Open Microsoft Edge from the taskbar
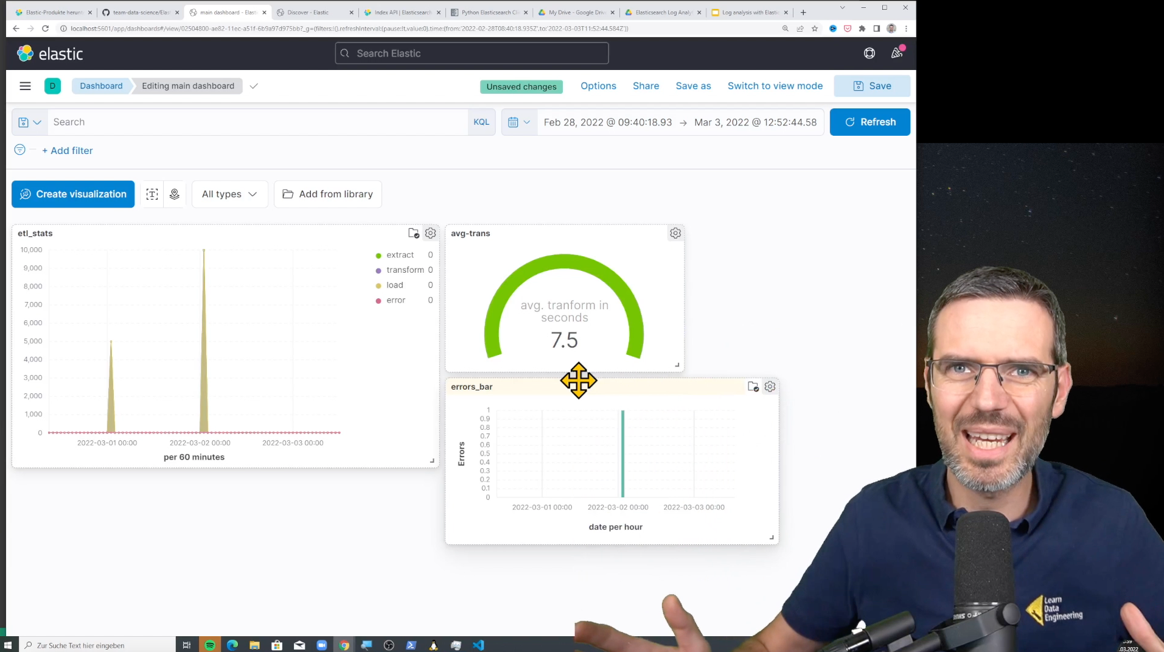 [232, 645]
